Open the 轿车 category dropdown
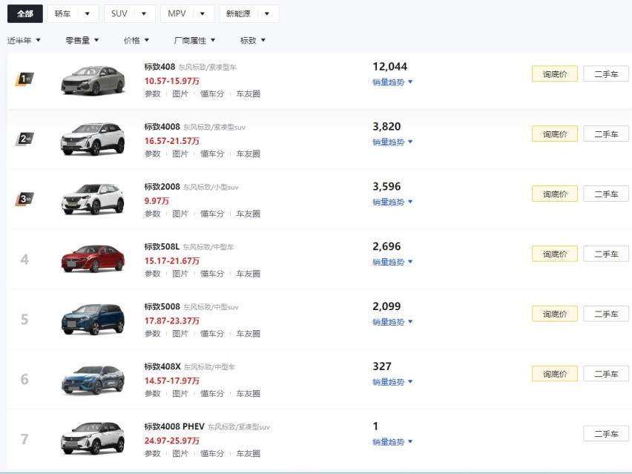This screenshot has height=474, width=632. (x=73, y=13)
